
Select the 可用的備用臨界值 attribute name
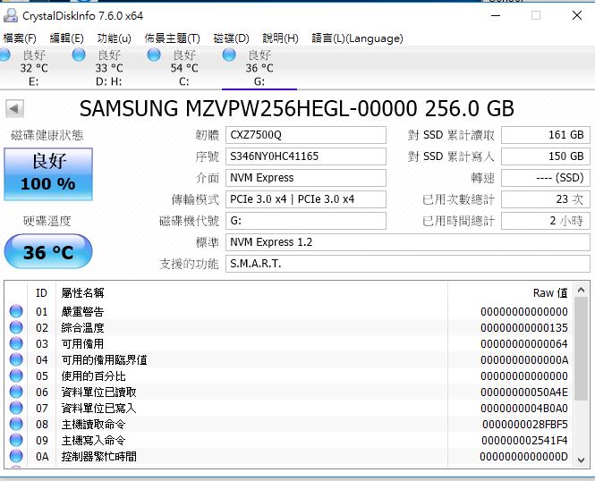click(104, 360)
